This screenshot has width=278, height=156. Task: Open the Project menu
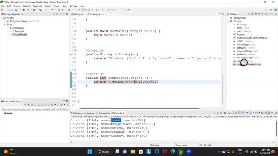click(x=57, y=6)
